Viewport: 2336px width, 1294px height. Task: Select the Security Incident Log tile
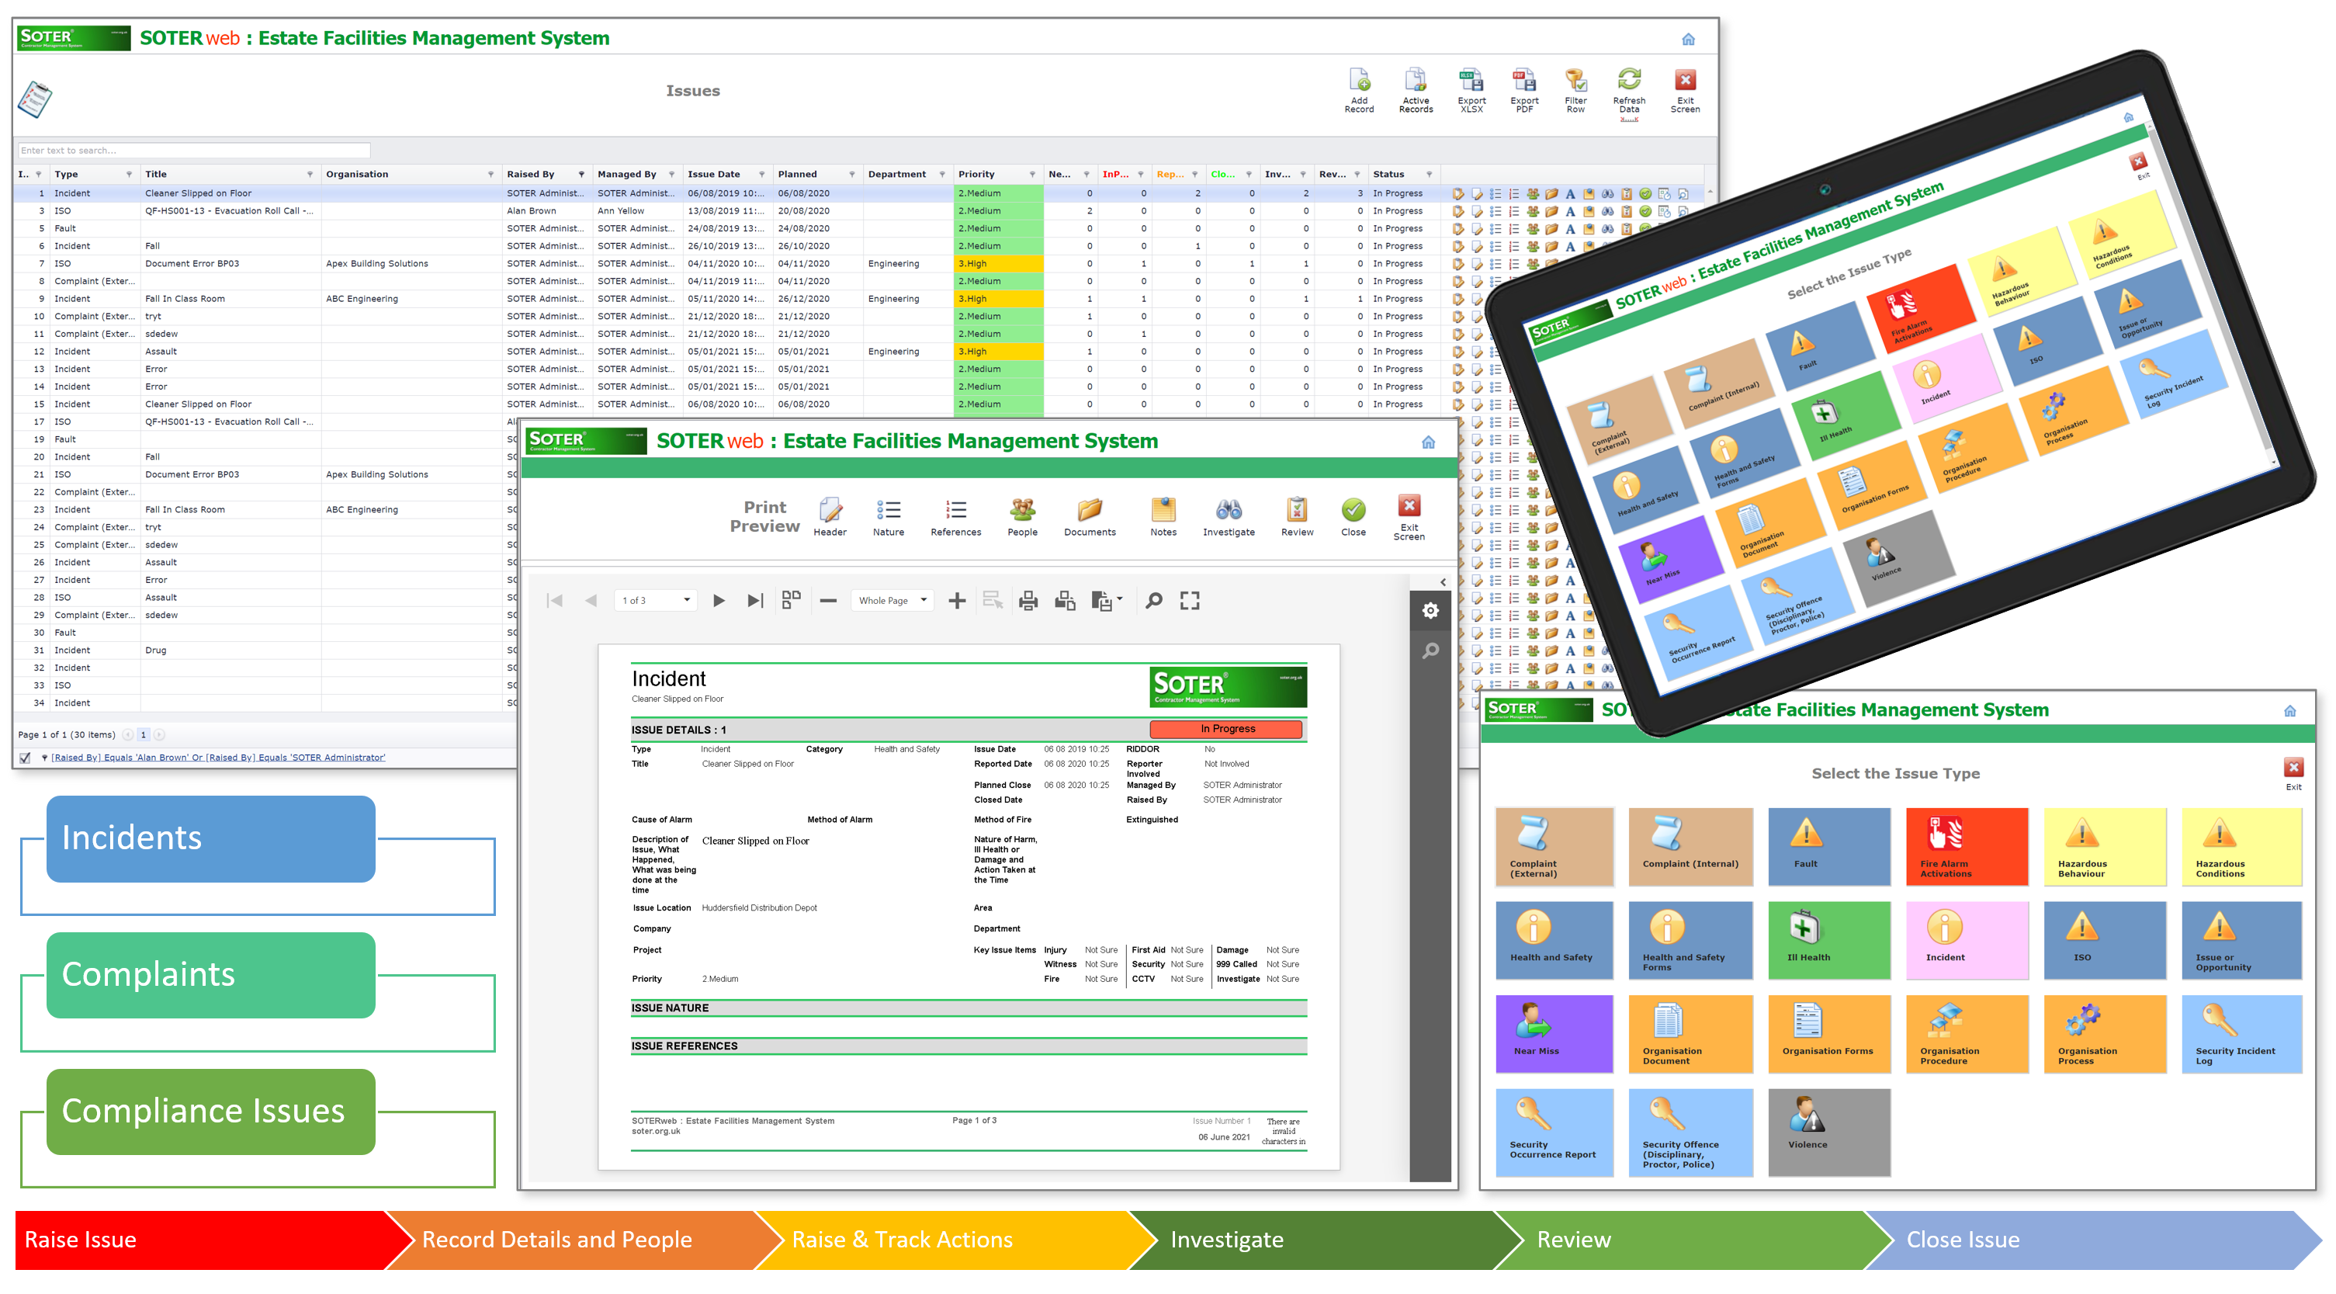click(x=2241, y=1034)
